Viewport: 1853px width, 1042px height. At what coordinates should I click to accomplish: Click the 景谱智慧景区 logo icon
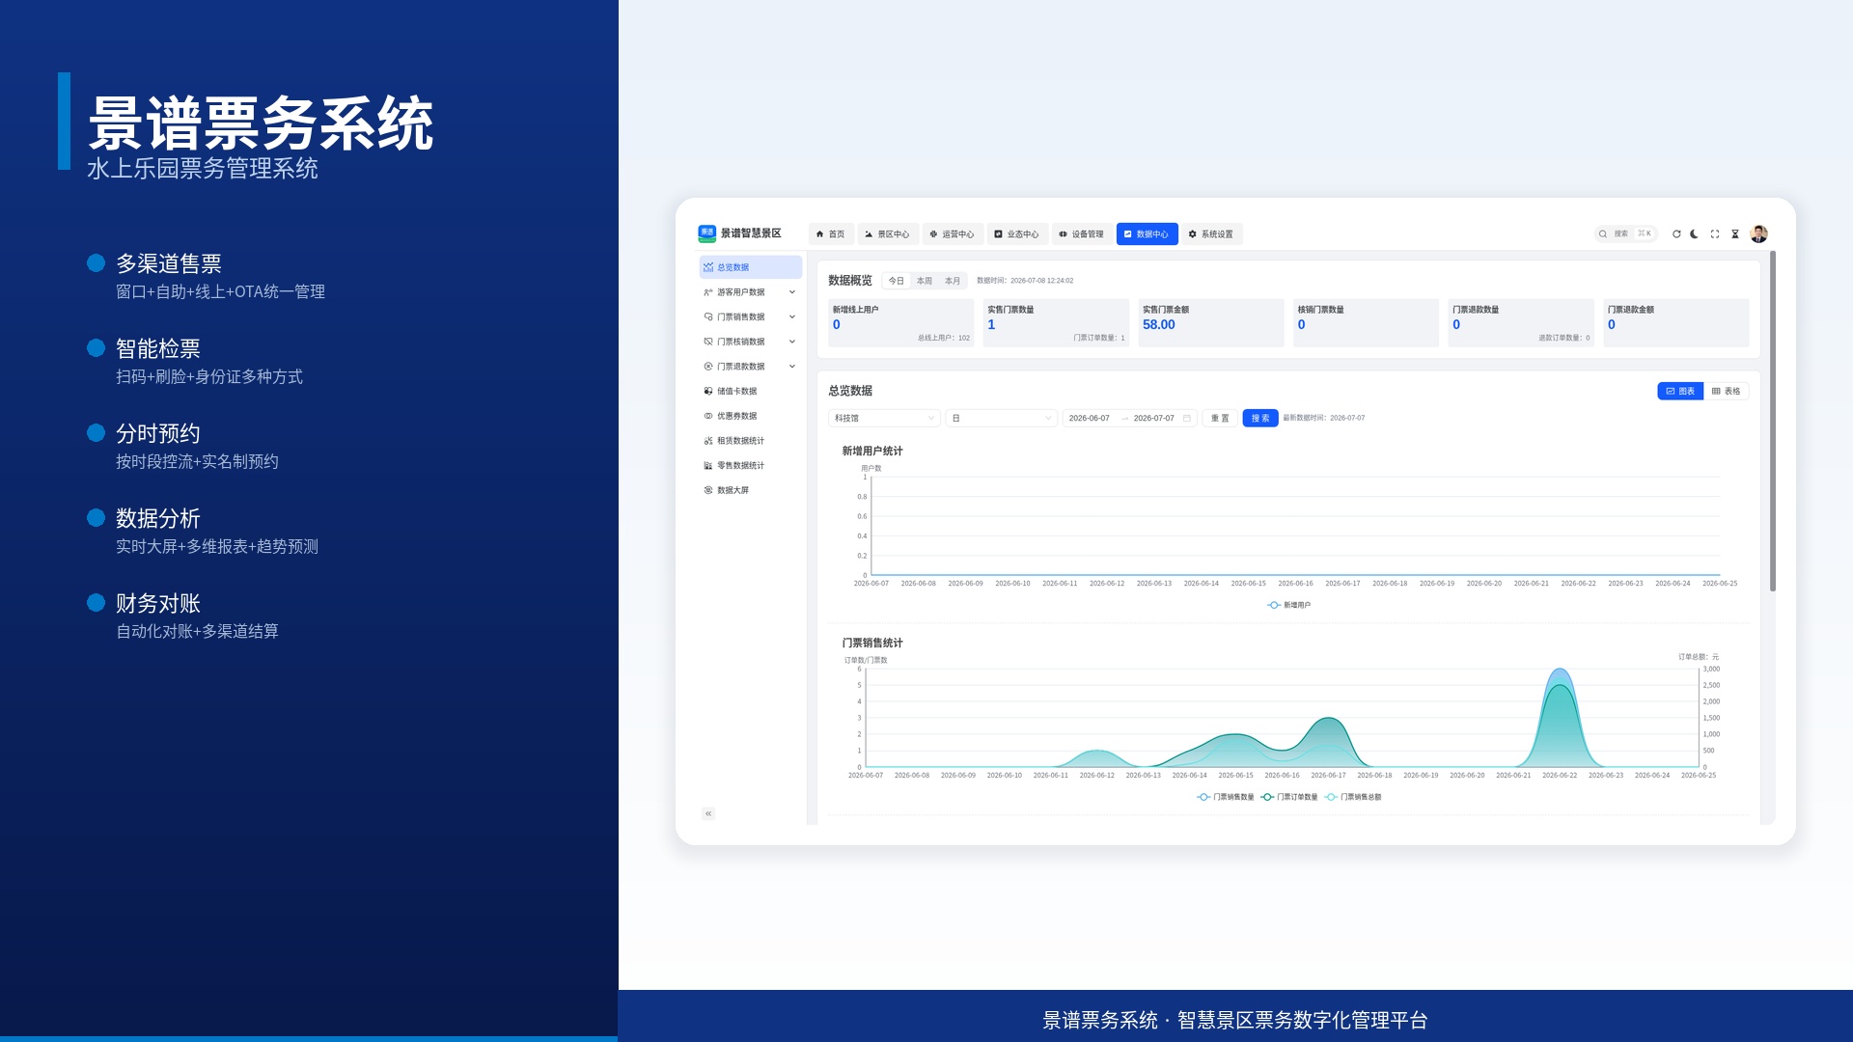pyautogui.click(x=707, y=233)
